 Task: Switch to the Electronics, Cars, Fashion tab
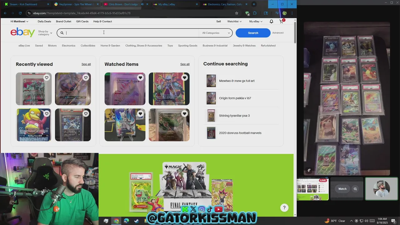(225, 4)
